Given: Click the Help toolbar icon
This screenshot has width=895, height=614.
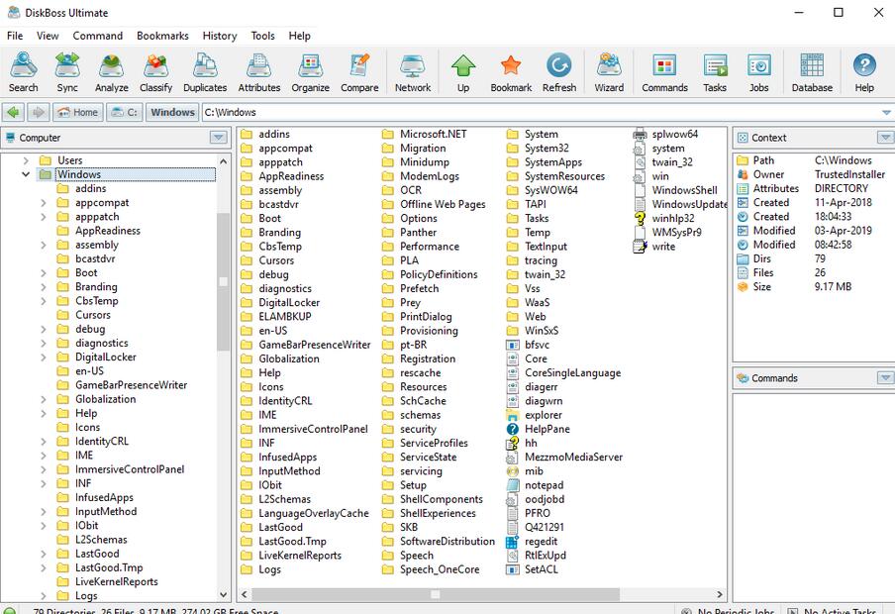Looking at the screenshot, I should coord(864,72).
